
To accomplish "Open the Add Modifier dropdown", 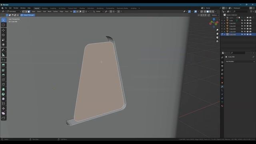I will [240, 62].
